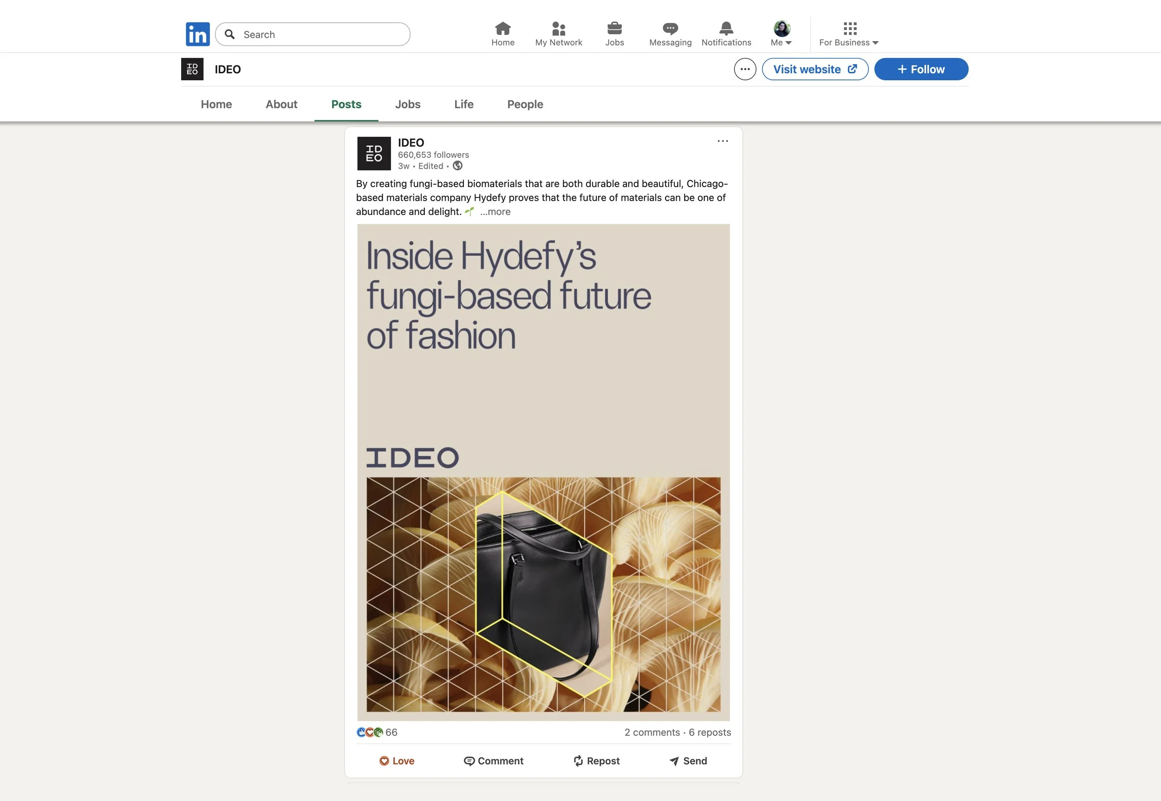Screen dimensions: 1161x801
Task: Click the search magnifier icon
Action: (229, 34)
